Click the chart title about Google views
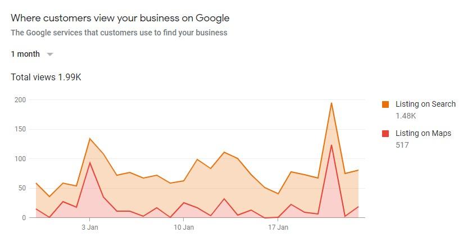This screenshot has height=237, width=463. pyautogui.click(x=120, y=18)
